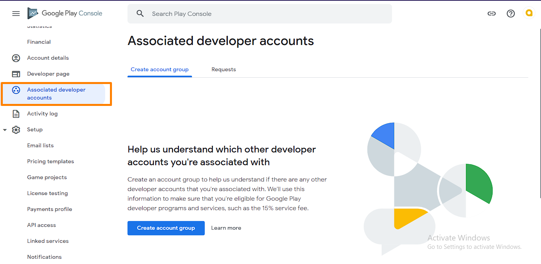Click the copy link icon
The height and width of the screenshot is (264, 541).
click(492, 14)
